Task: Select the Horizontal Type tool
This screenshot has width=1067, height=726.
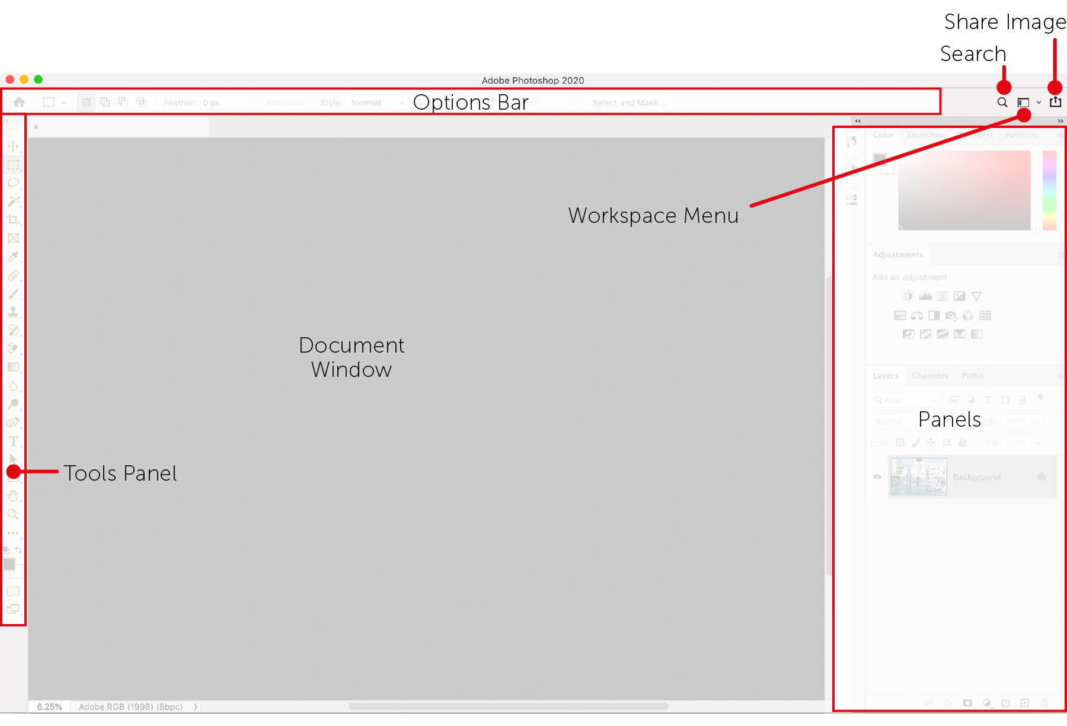Action: 13,441
